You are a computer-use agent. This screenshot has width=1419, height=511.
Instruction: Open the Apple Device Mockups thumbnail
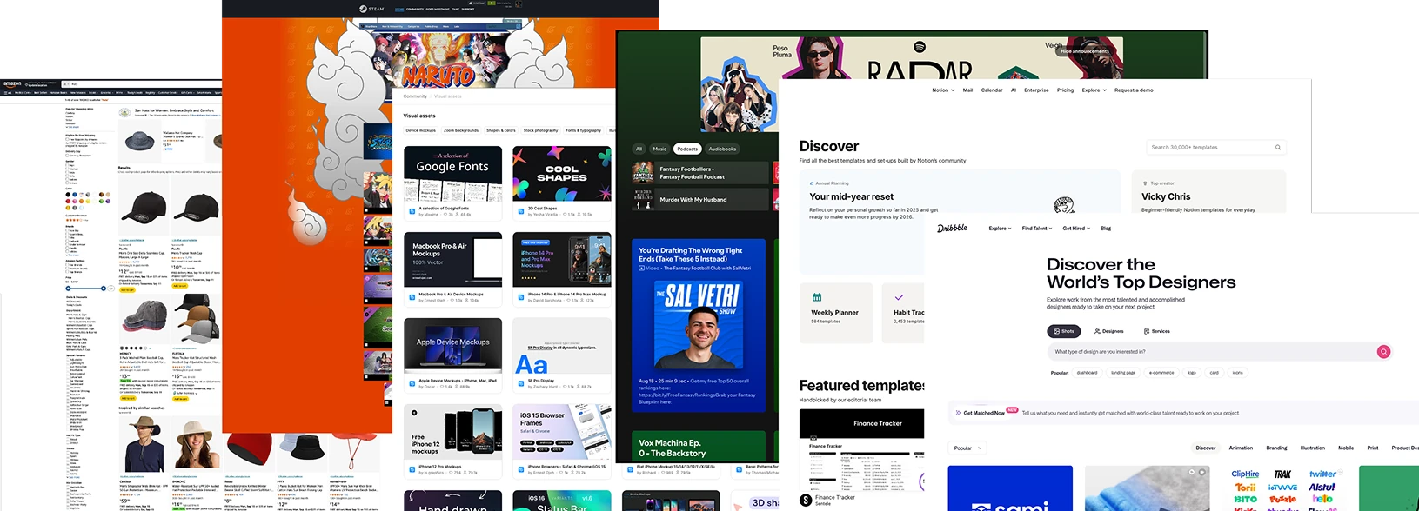coord(452,346)
